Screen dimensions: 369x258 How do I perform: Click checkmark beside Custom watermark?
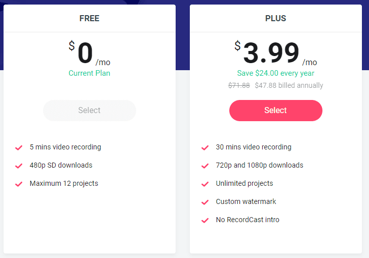[205, 202]
